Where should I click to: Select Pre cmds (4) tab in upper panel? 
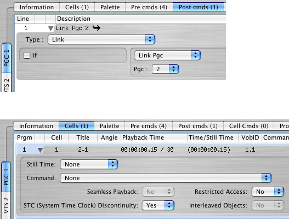tap(149, 7)
